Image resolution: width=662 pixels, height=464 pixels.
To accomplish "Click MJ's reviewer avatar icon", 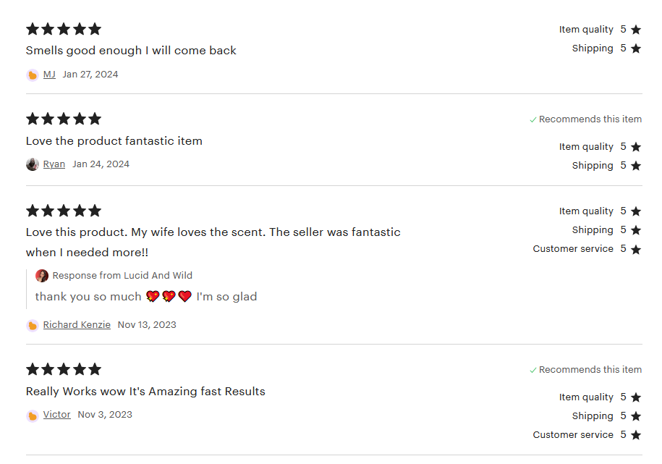I will click(33, 75).
